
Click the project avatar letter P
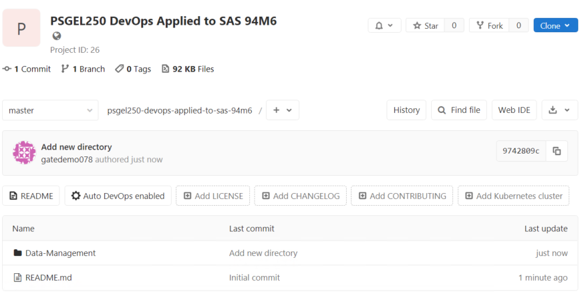[x=21, y=28]
